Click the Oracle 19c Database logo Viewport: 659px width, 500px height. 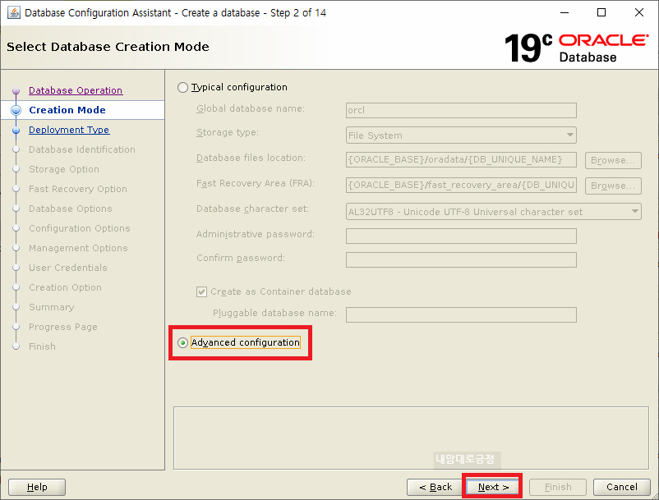point(576,48)
